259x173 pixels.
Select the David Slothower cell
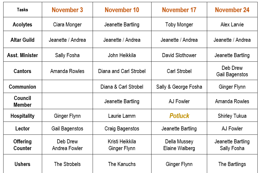179,55
